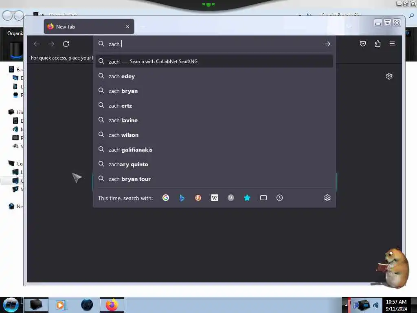Search this time with Google icon
The image size is (417, 313).
pyautogui.click(x=166, y=198)
